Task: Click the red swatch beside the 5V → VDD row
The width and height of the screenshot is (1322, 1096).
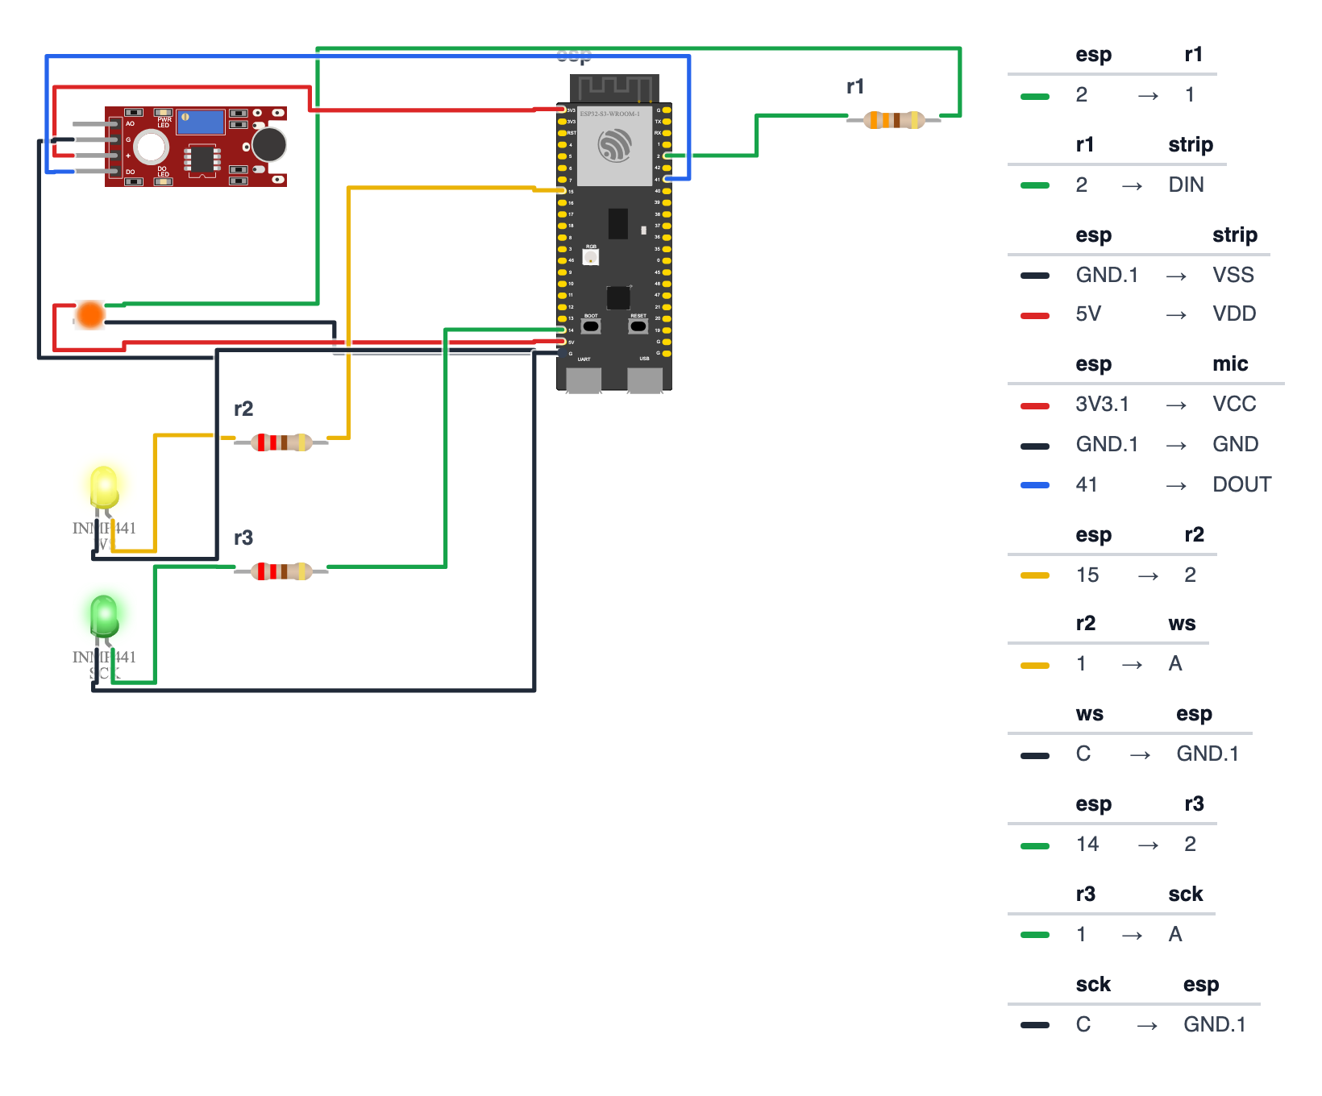Action: [1035, 316]
